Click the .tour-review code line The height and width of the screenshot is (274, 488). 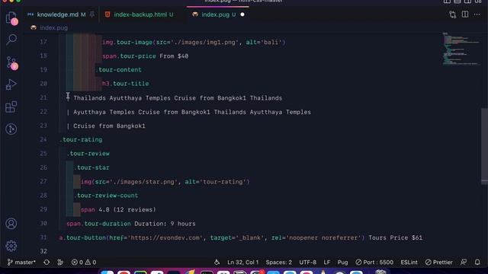click(x=88, y=154)
